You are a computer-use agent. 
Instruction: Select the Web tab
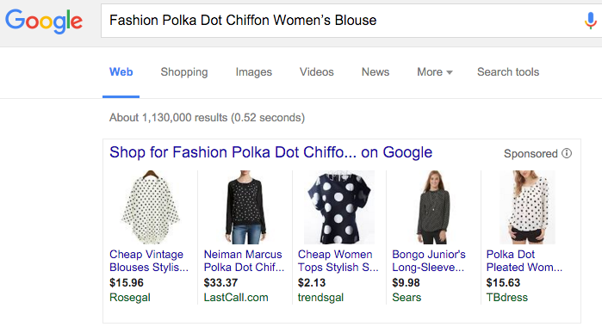(x=121, y=71)
